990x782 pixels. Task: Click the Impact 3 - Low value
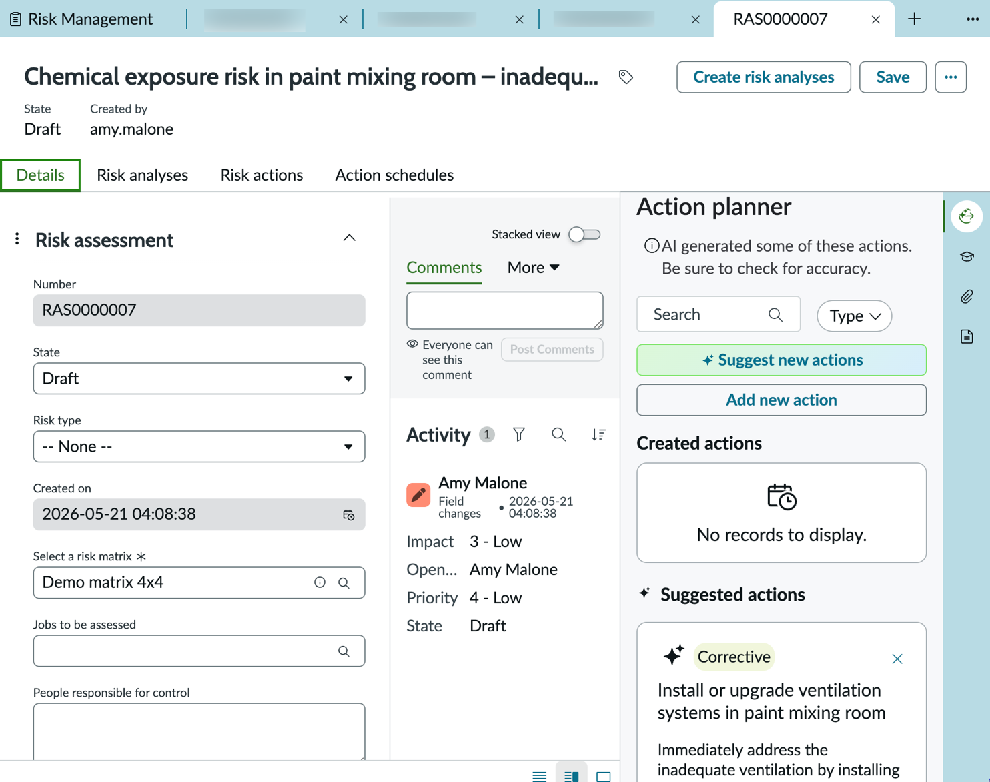(x=496, y=542)
